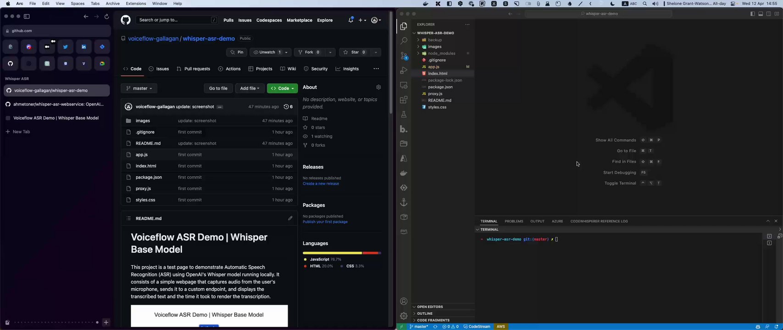Toggle the Arc sidebar visibility

27,16
